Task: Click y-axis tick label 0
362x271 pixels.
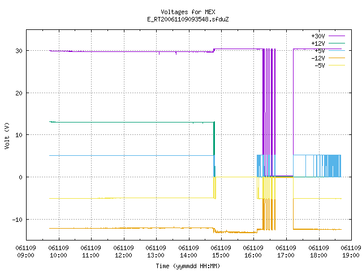Action: [21, 177]
